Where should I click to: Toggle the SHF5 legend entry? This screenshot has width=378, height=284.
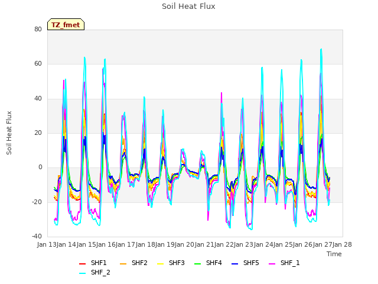245,263
